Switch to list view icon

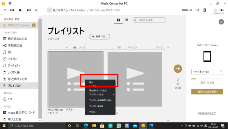pos(127,20)
